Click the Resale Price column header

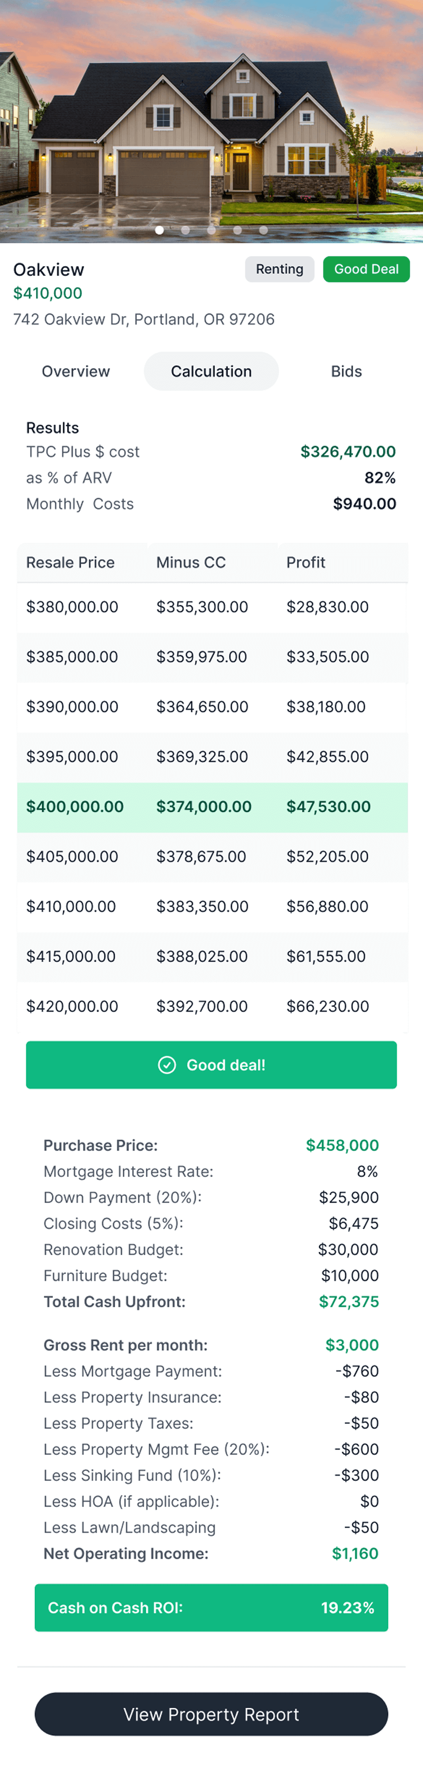click(x=70, y=562)
